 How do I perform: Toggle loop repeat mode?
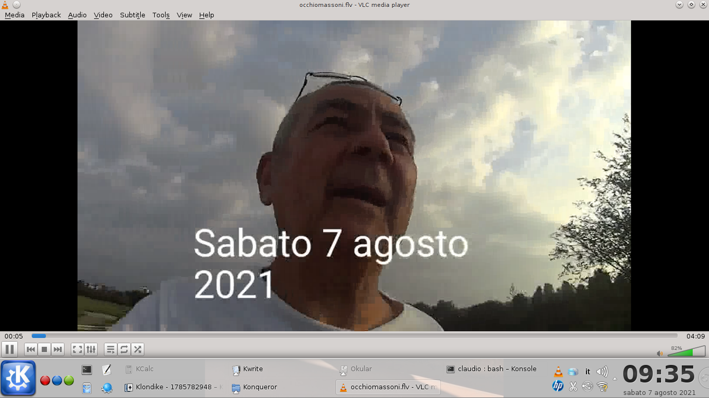coord(124,349)
